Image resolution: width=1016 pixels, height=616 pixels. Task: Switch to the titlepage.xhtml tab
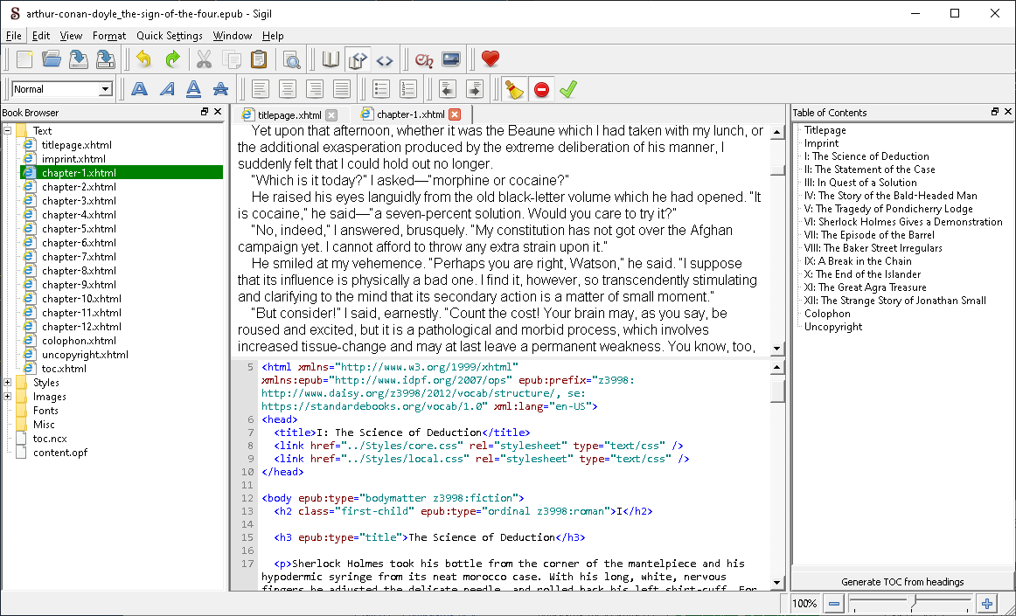(x=289, y=114)
